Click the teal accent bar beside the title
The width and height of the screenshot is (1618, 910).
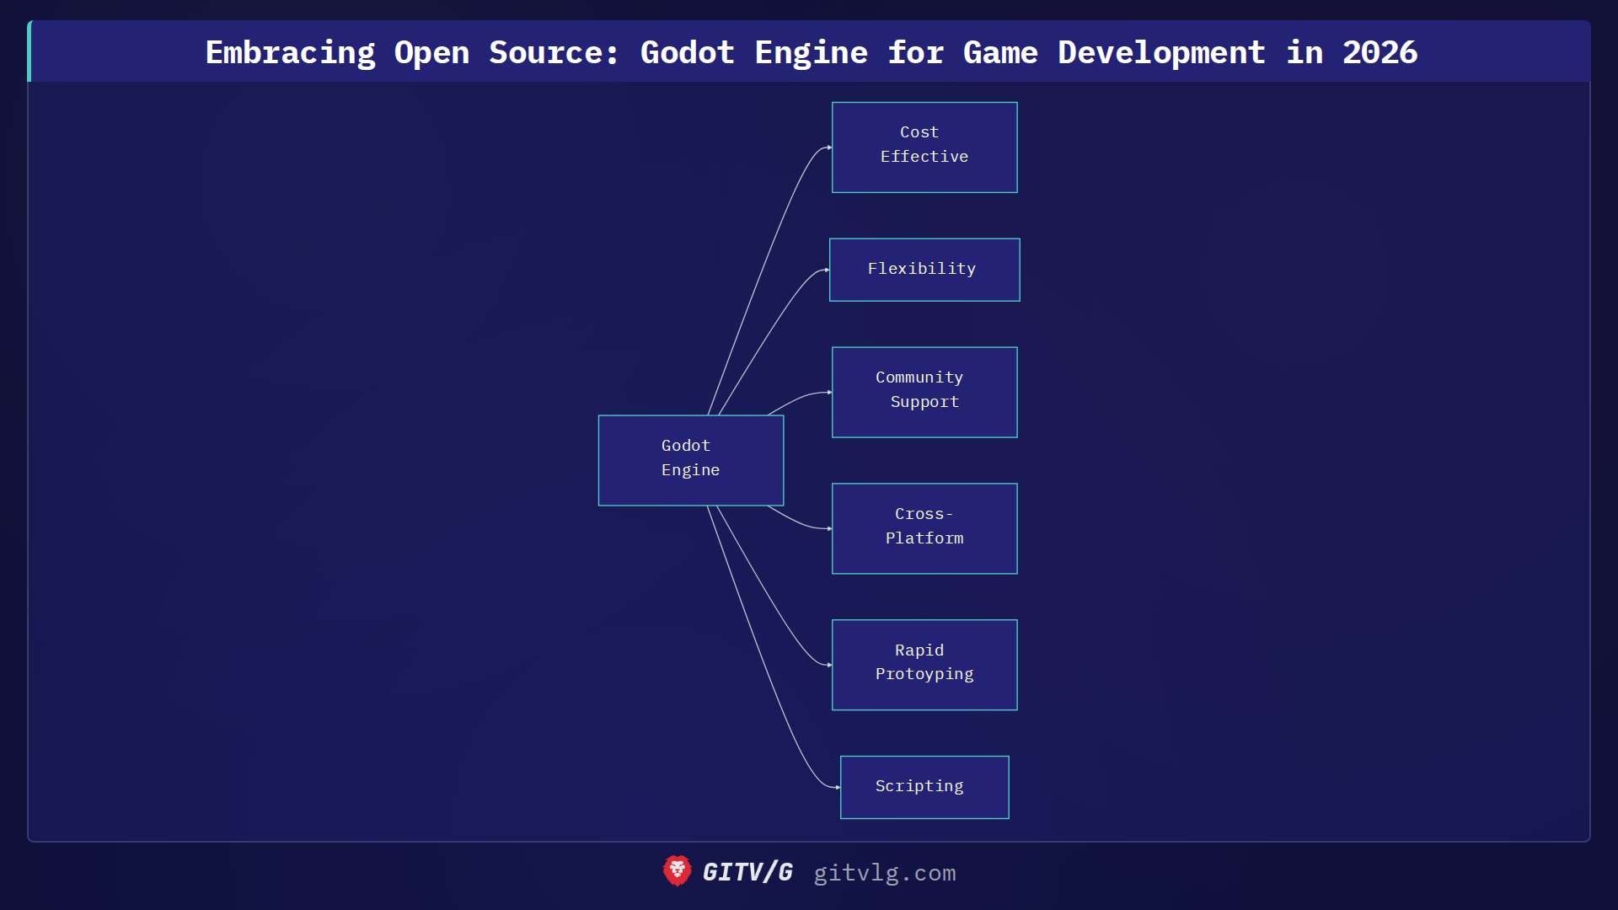[29, 51]
